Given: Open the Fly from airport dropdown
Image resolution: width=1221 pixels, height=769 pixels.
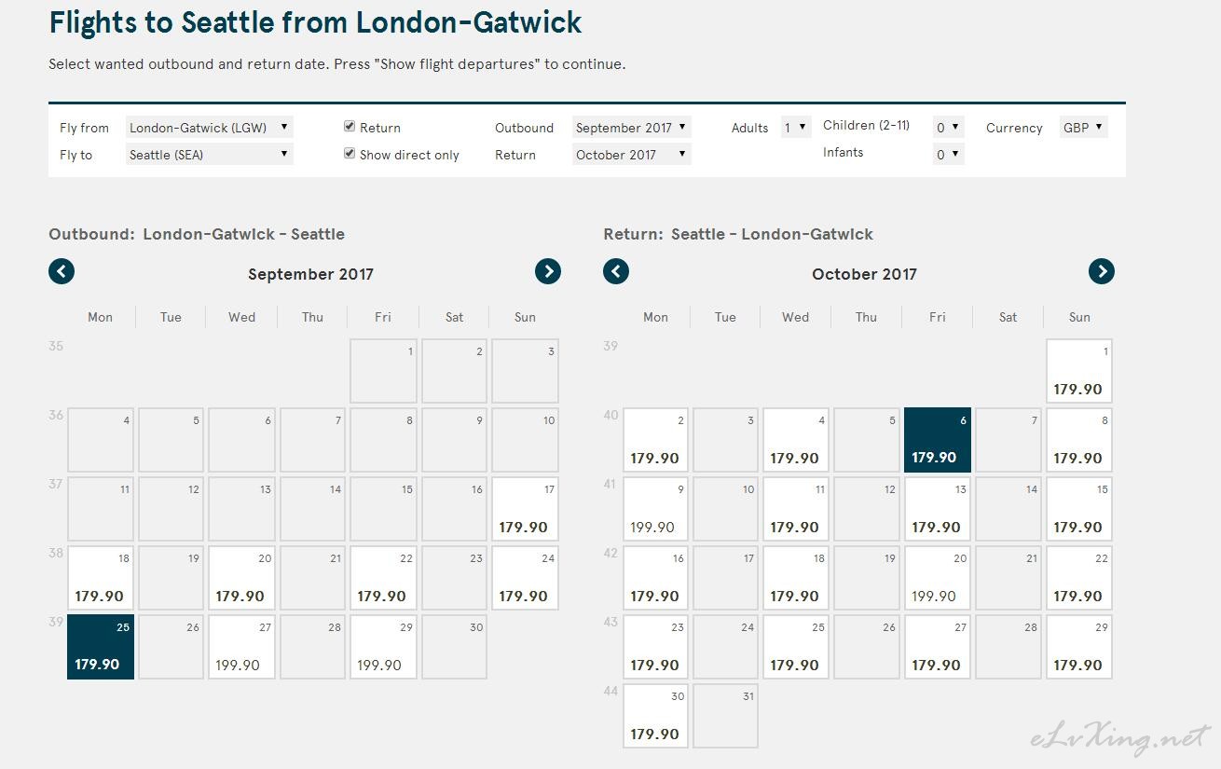Looking at the screenshot, I should tap(210, 128).
